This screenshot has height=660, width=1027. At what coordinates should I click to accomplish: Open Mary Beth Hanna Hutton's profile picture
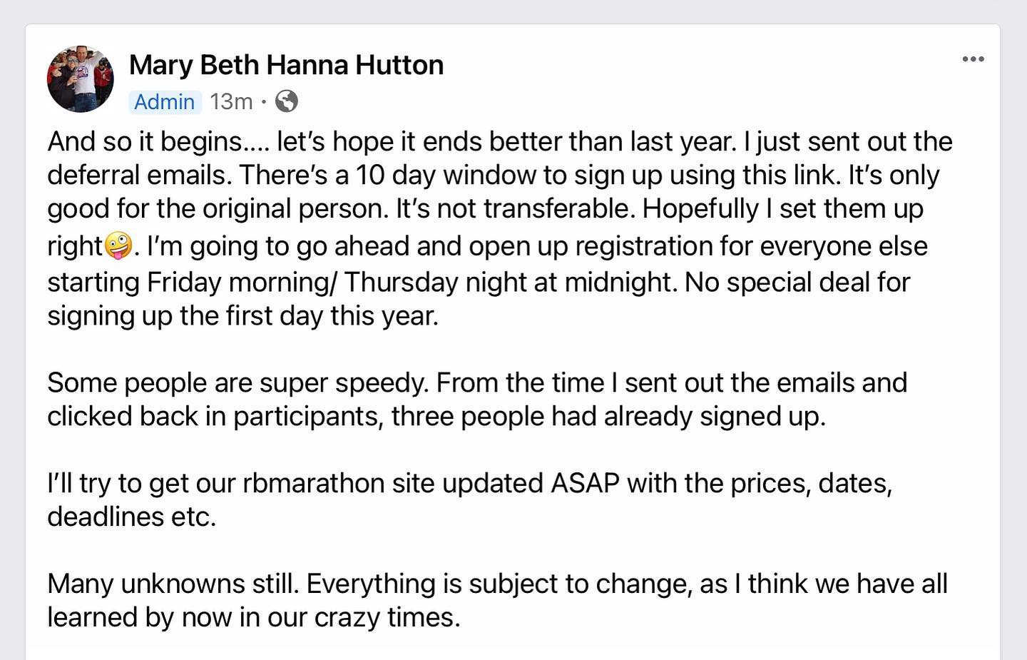[80, 79]
